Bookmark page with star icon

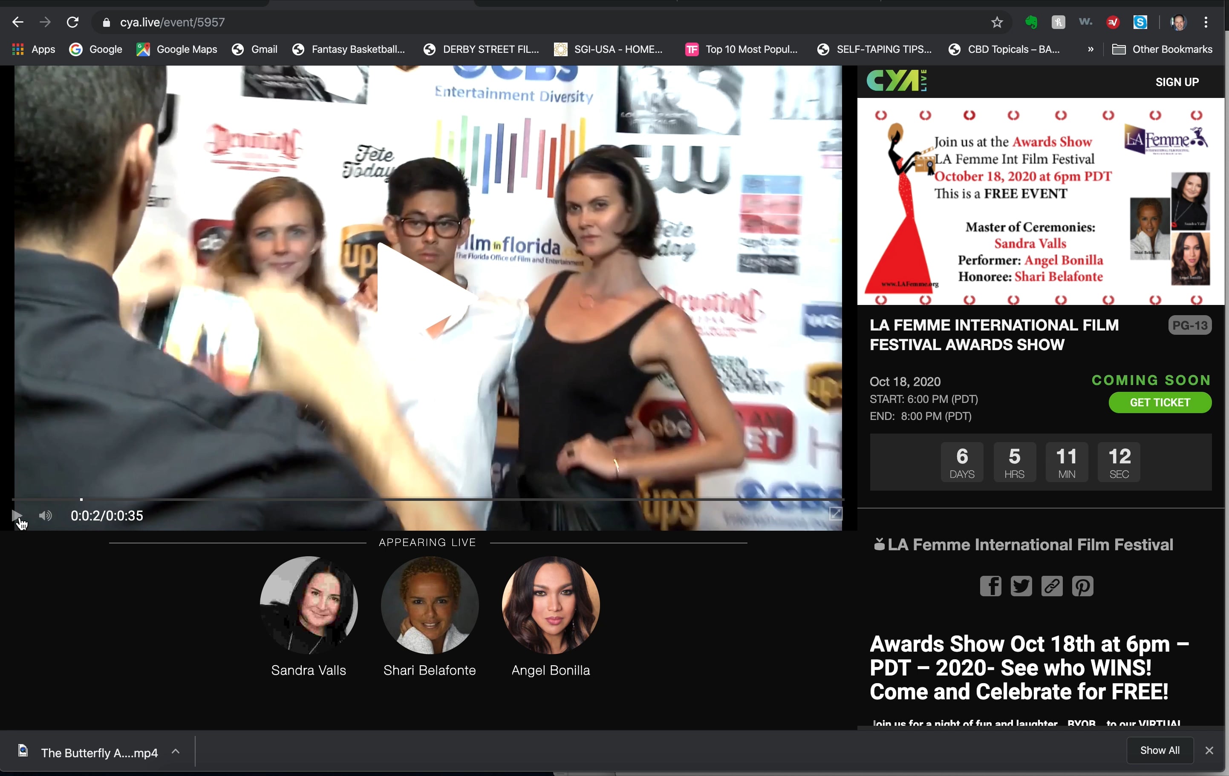997,23
